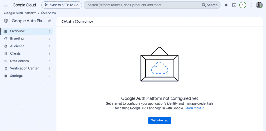Navigate to Clients

tap(27, 53)
